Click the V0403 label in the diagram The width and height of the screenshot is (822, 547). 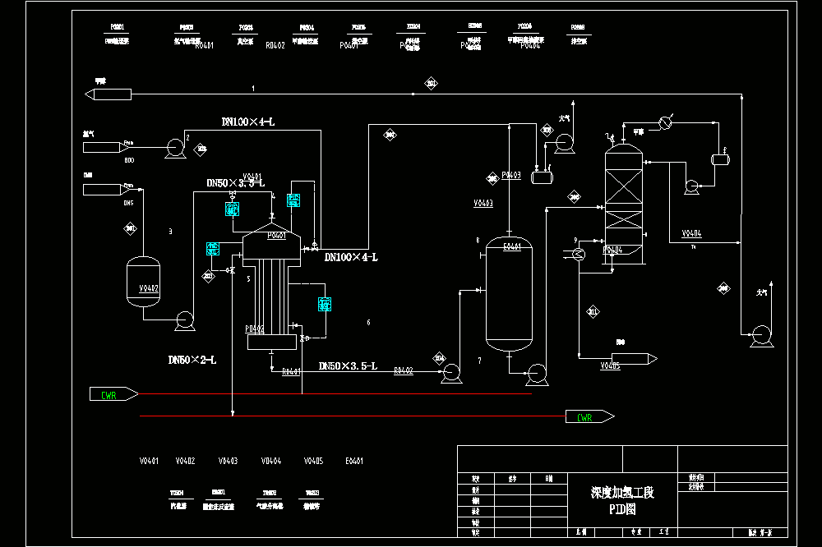click(x=483, y=204)
